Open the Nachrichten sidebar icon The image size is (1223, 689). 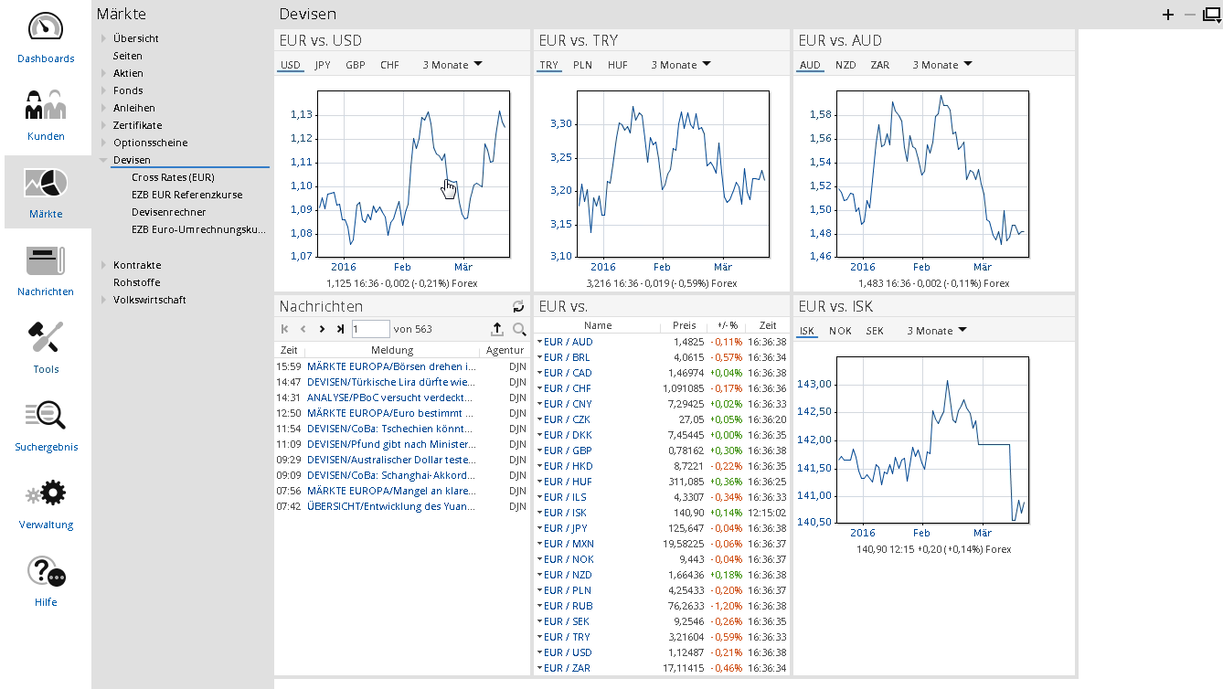coord(46,261)
